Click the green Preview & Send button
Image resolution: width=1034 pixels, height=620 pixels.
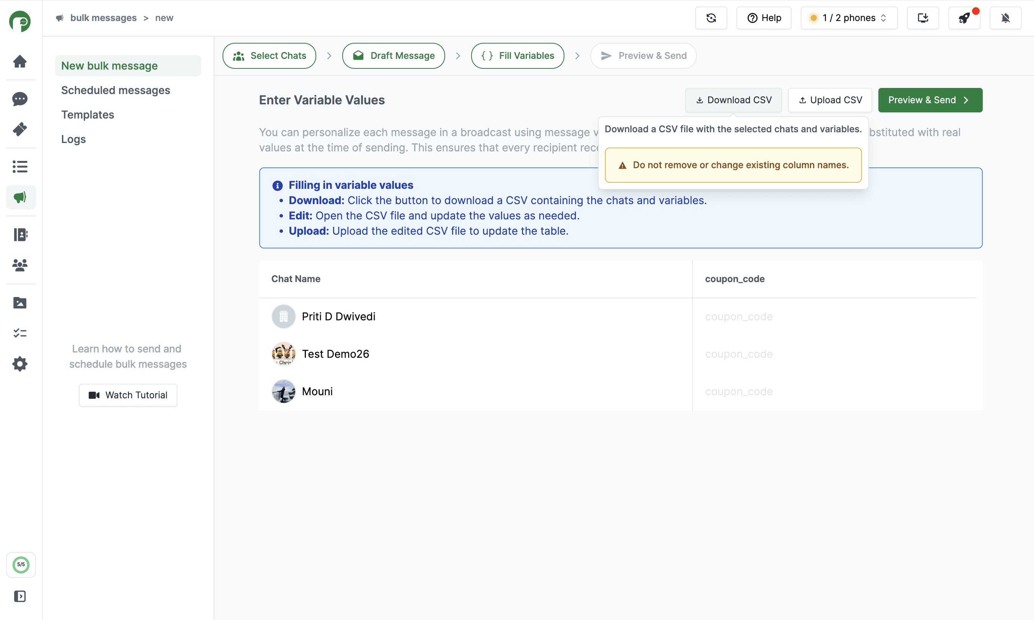pos(930,100)
